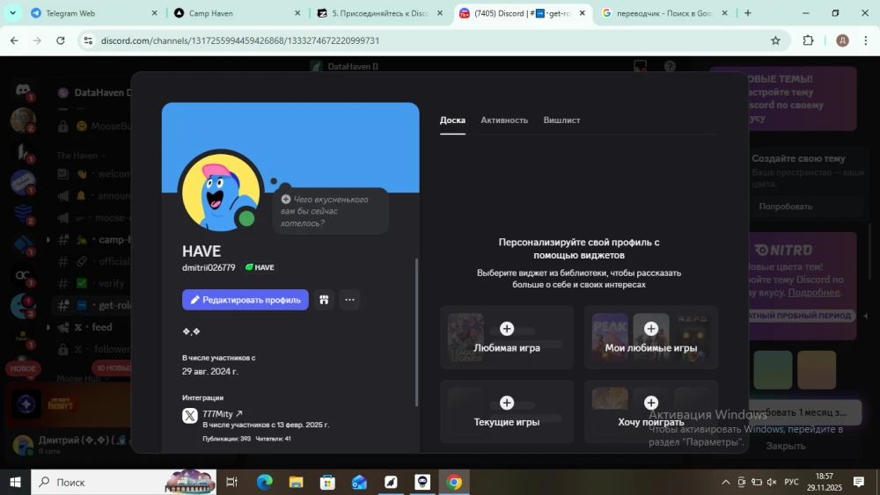Bookmark page with the star icon
The image size is (880, 495).
click(775, 40)
